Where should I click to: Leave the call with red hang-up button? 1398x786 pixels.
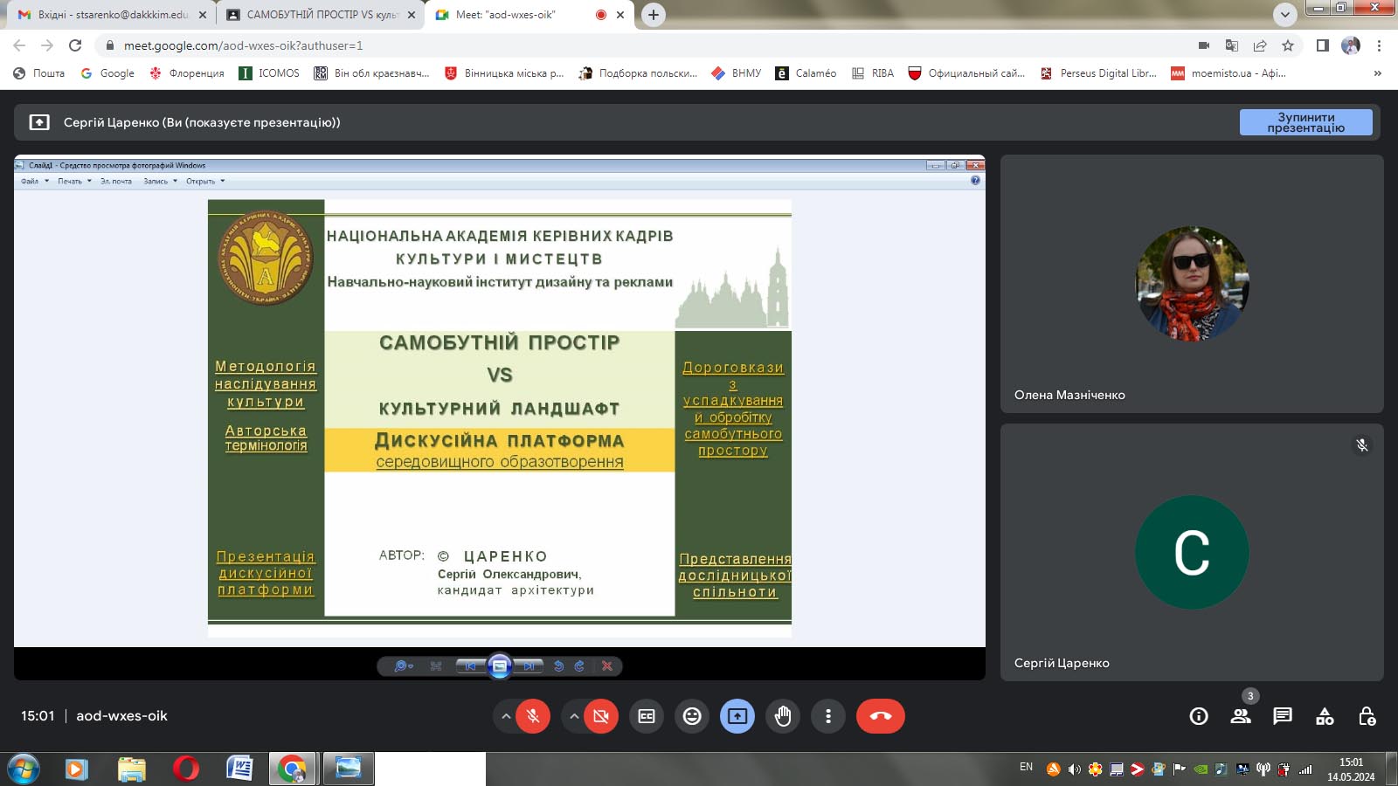click(881, 716)
